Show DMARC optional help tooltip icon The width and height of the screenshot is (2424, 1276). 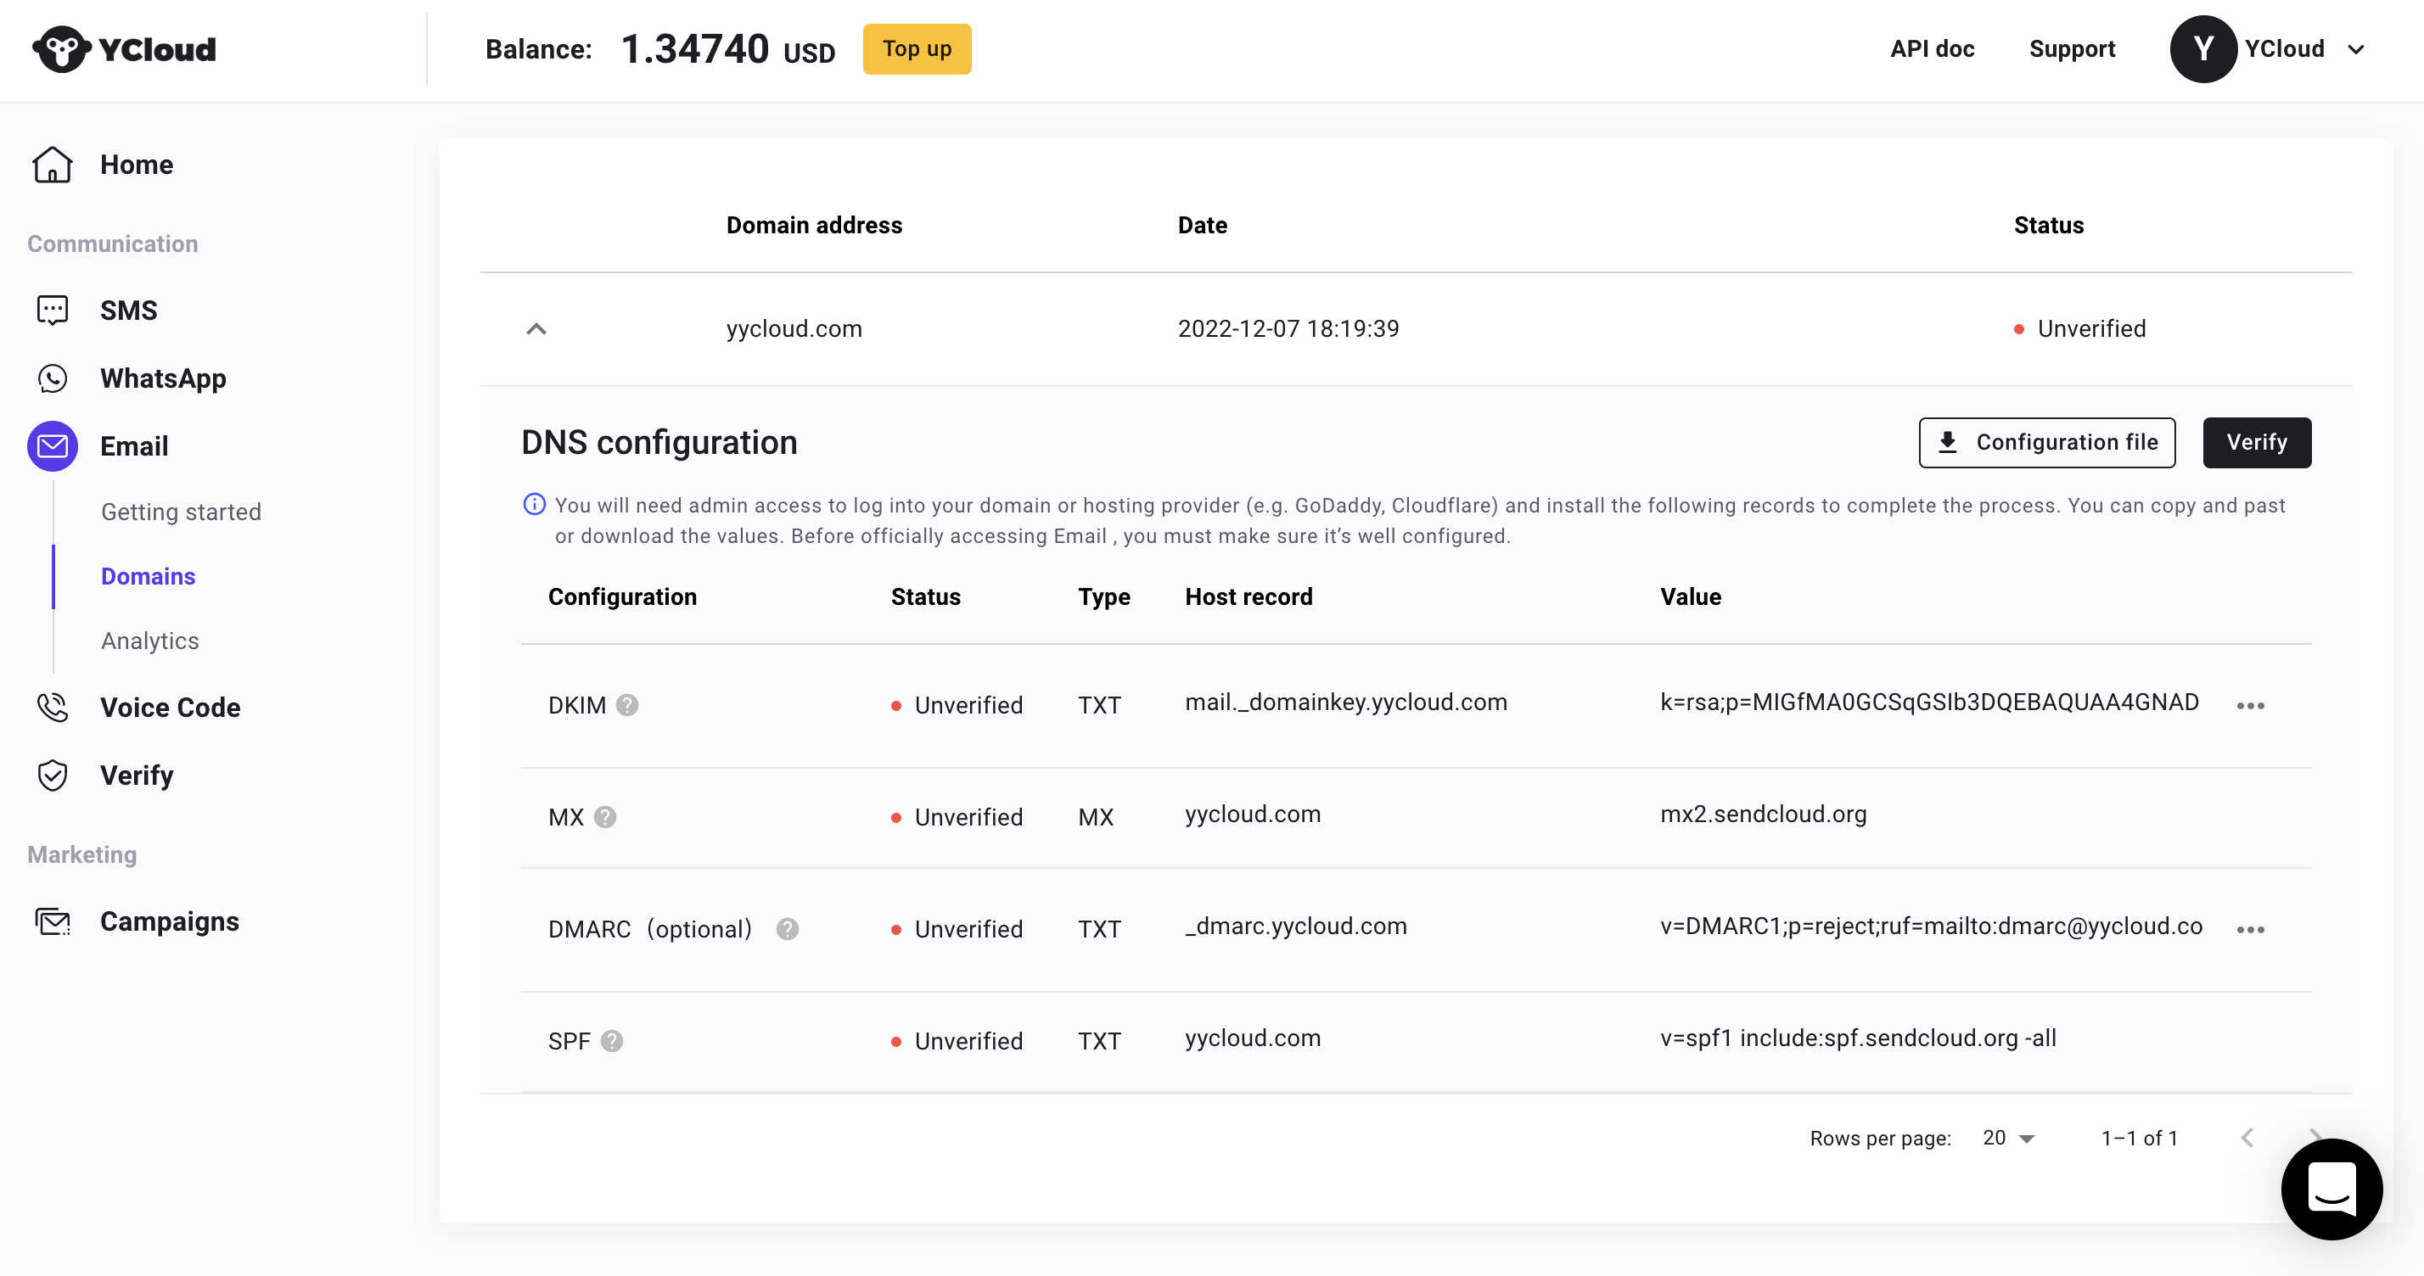[x=787, y=929]
